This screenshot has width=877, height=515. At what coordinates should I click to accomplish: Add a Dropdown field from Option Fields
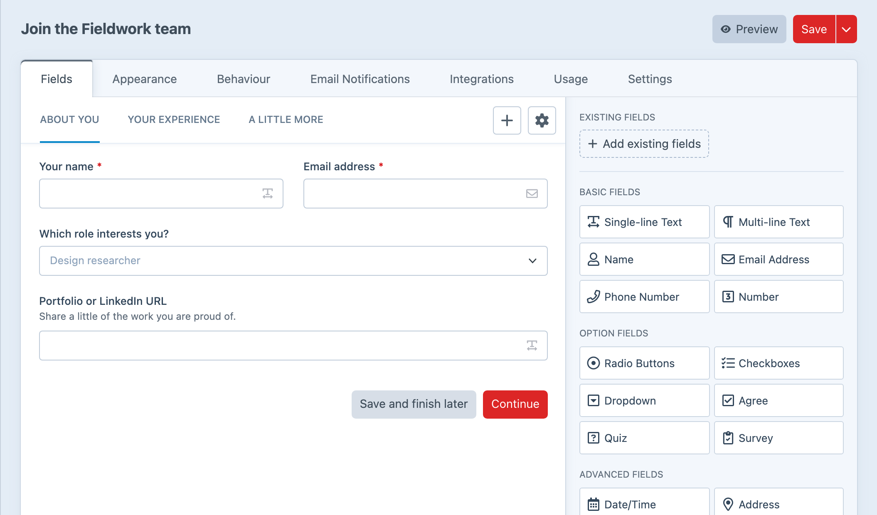644,400
